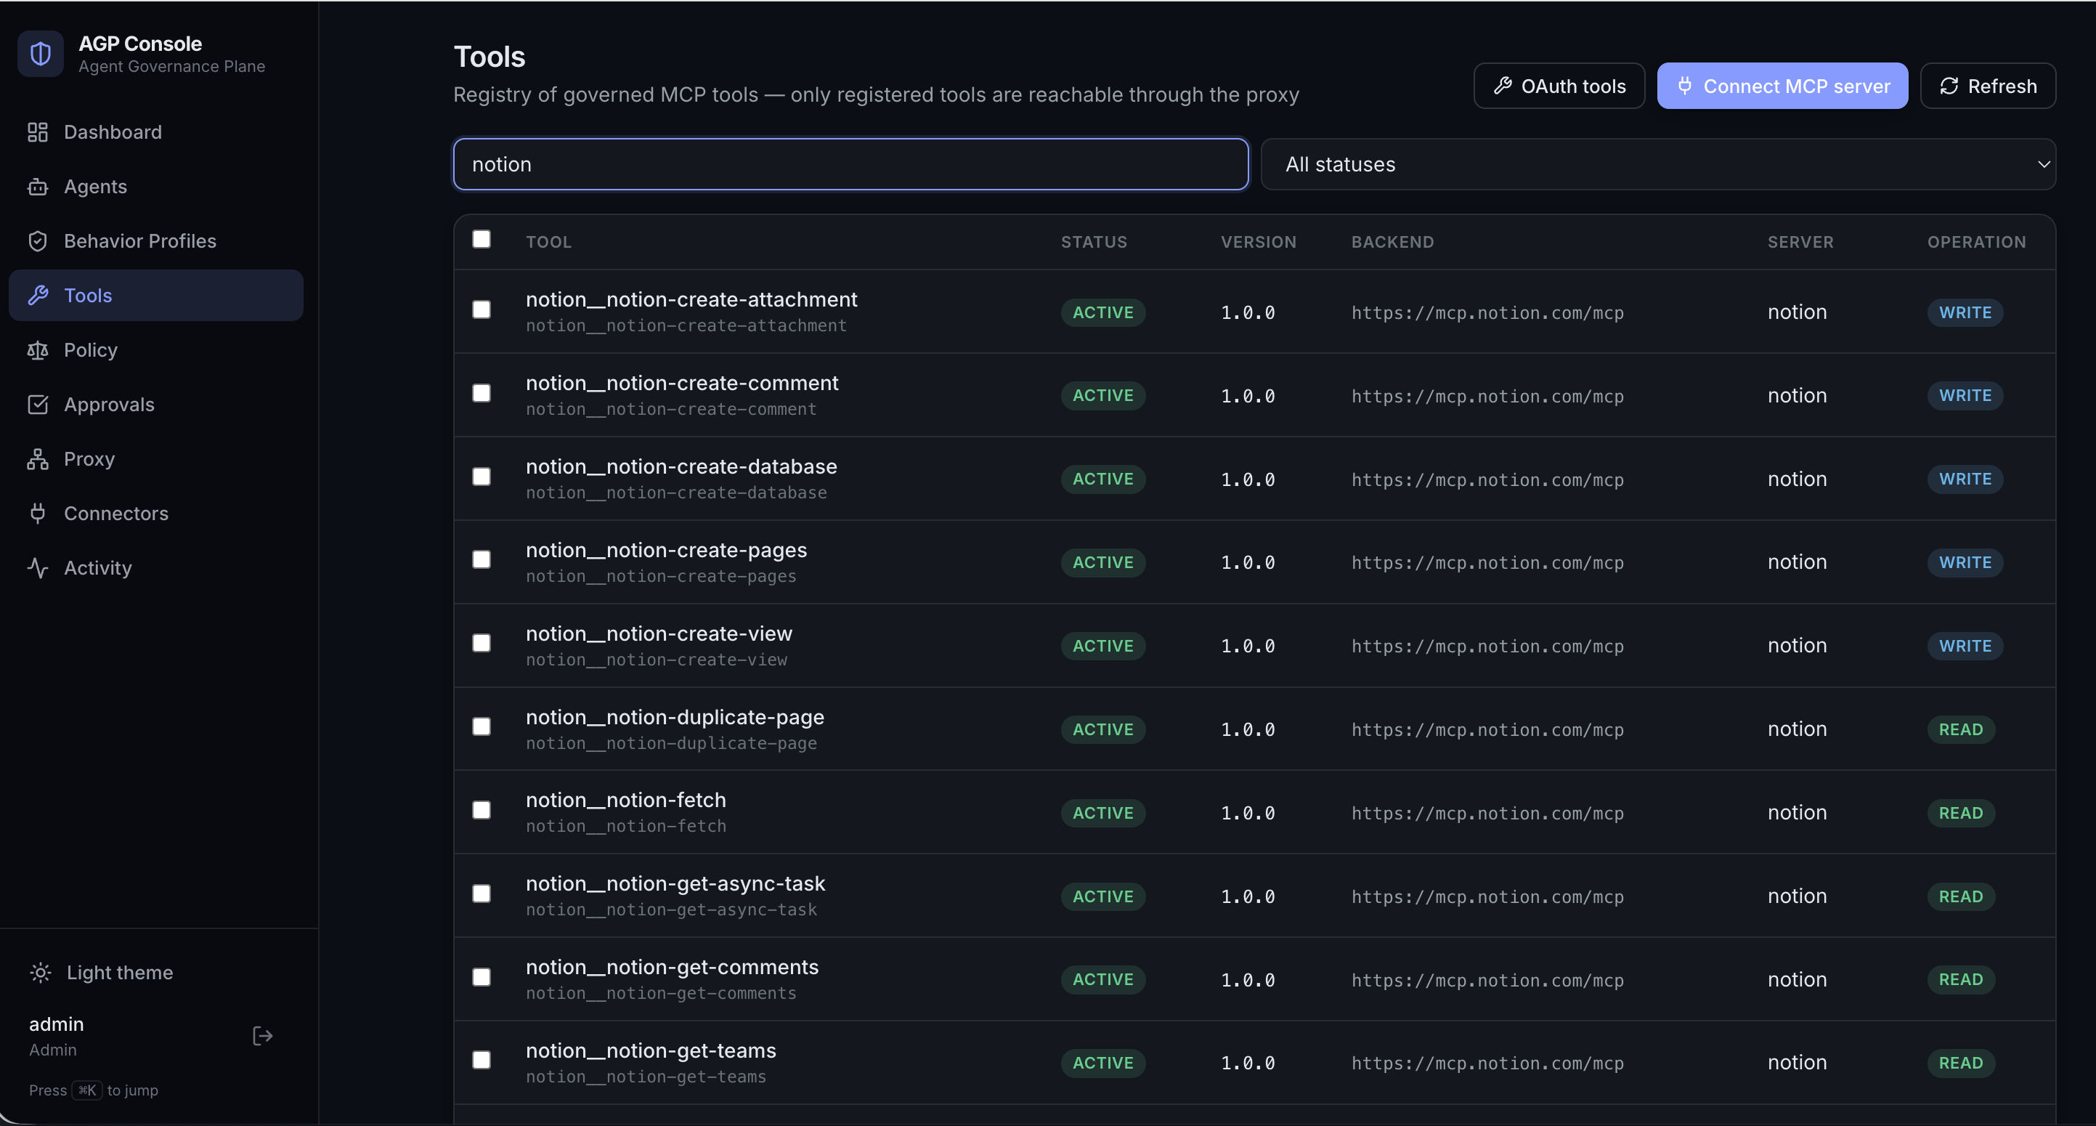
Task: Check the notion-create-database row checkbox
Action: coord(482,477)
